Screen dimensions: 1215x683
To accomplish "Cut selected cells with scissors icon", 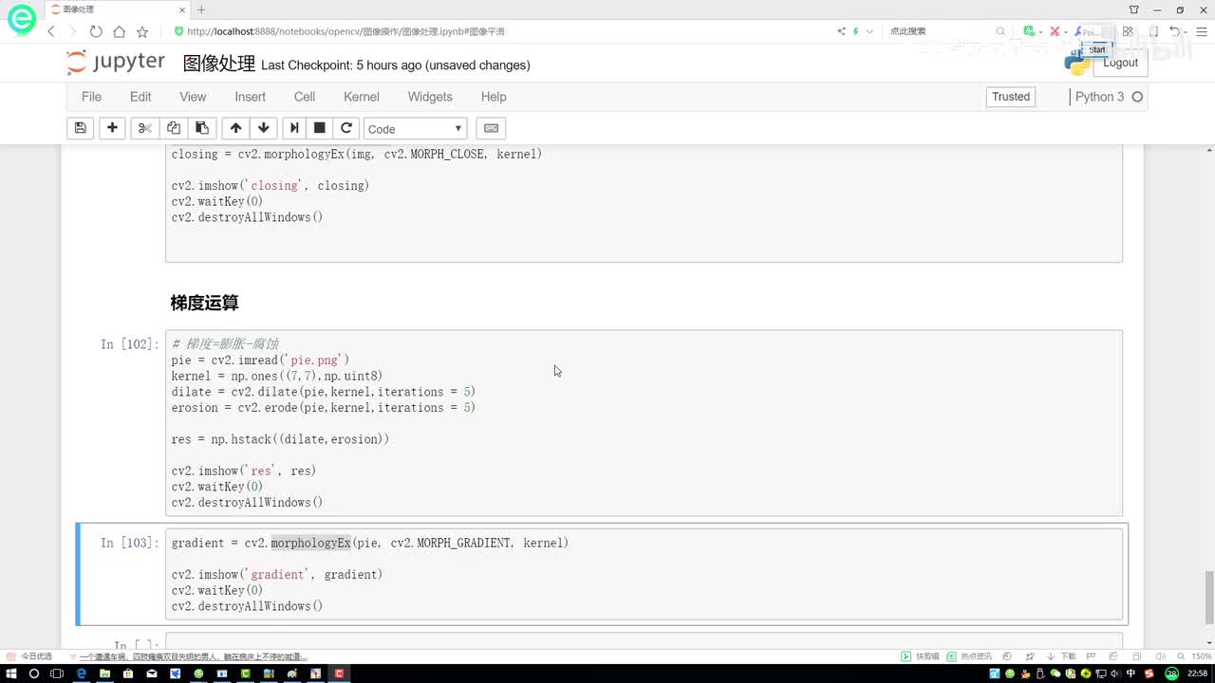I will (144, 128).
